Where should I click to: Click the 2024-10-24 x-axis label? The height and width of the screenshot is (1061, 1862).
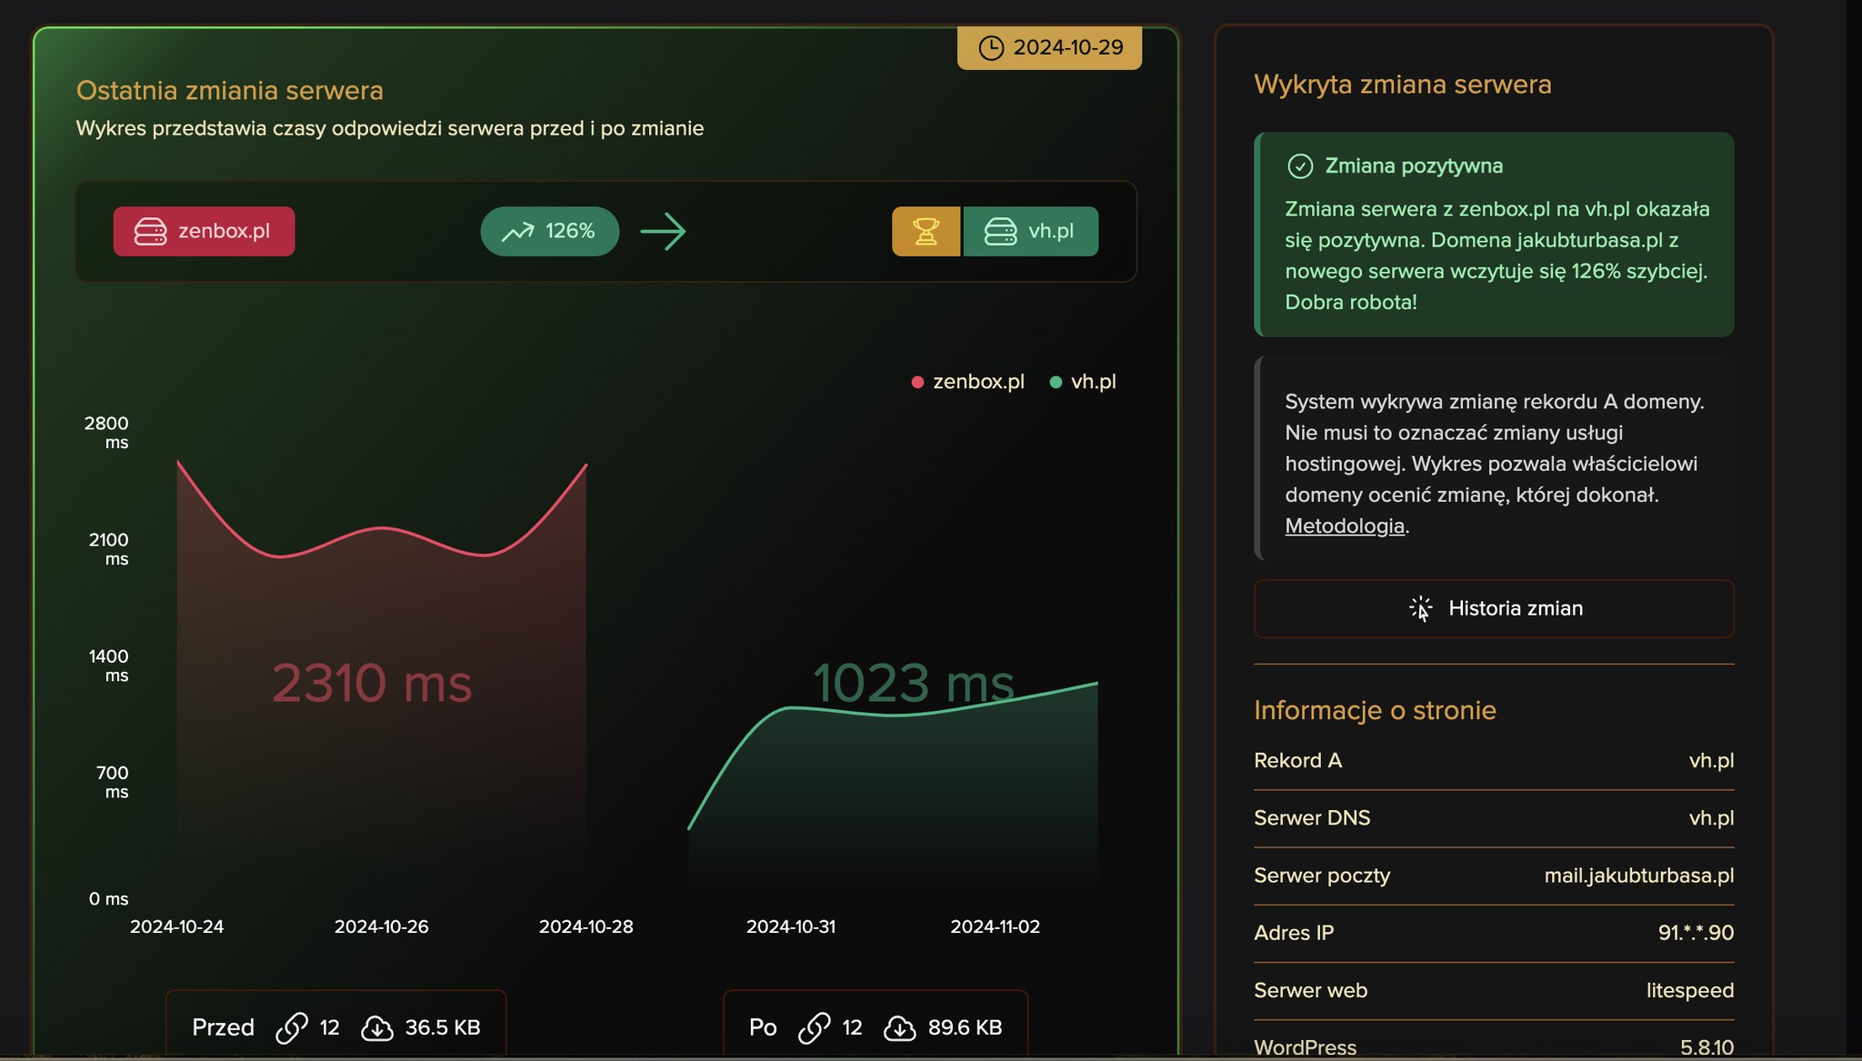coord(176,926)
